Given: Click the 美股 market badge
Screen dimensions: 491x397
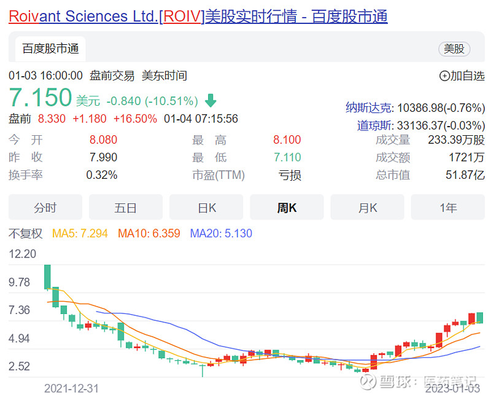Looking at the screenshot, I should coord(454,49).
